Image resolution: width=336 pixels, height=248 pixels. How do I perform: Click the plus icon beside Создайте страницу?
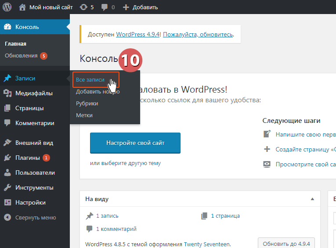pyautogui.click(x=267, y=149)
